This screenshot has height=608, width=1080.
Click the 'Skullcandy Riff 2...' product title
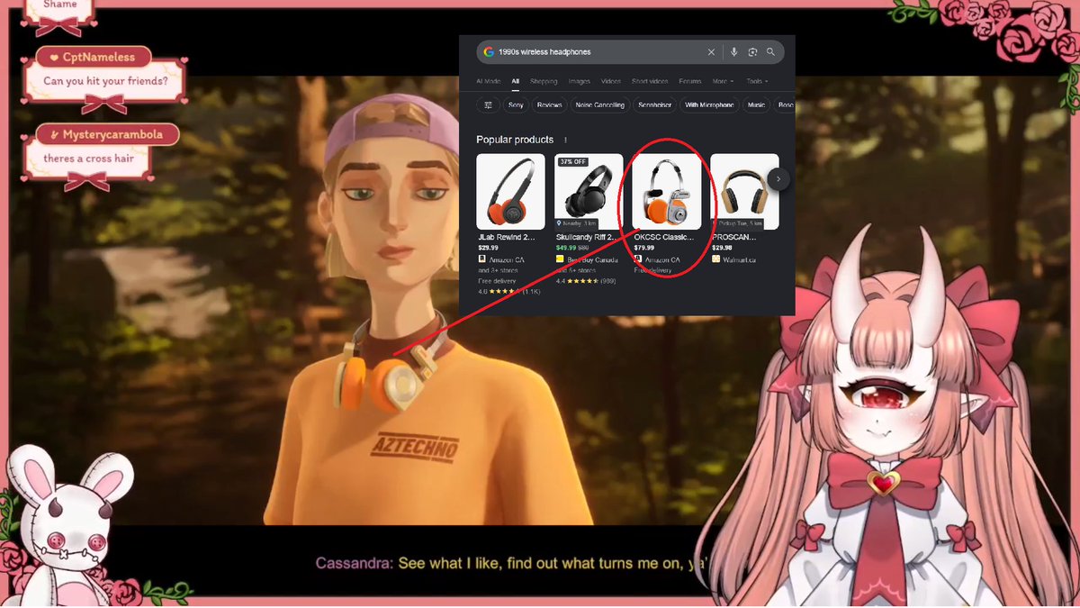[587, 237]
